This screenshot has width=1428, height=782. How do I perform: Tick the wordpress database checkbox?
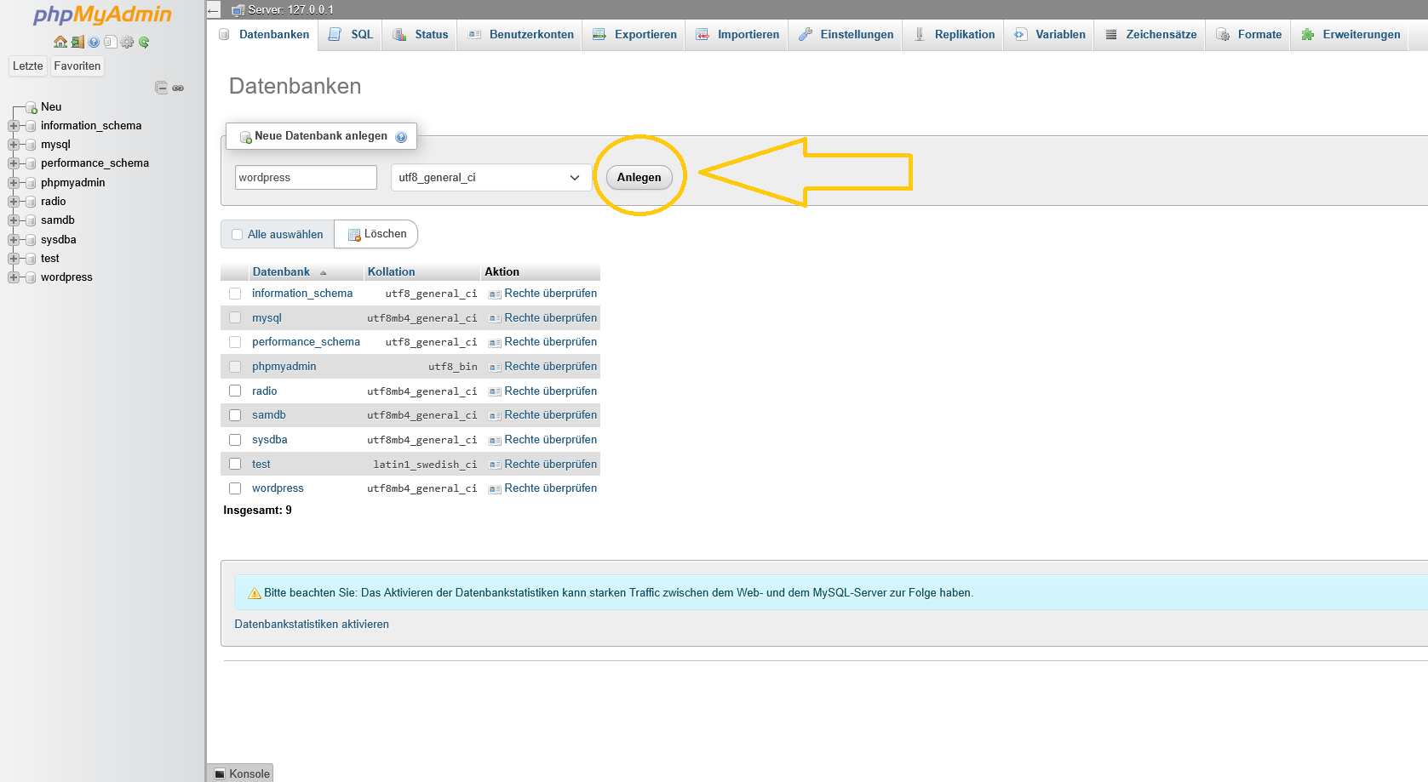click(x=235, y=488)
